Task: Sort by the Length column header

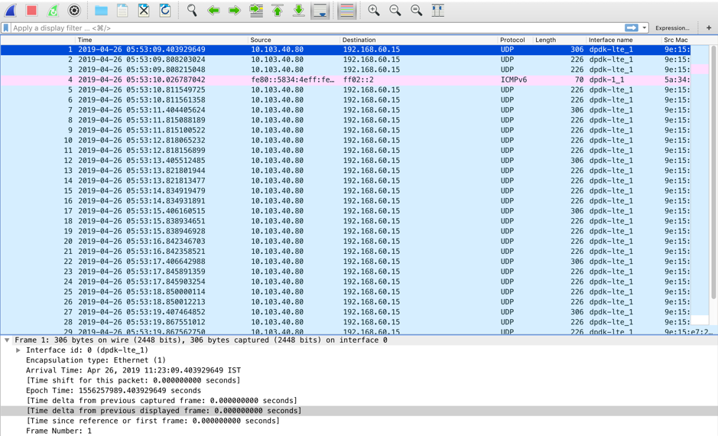Action: (x=560, y=40)
